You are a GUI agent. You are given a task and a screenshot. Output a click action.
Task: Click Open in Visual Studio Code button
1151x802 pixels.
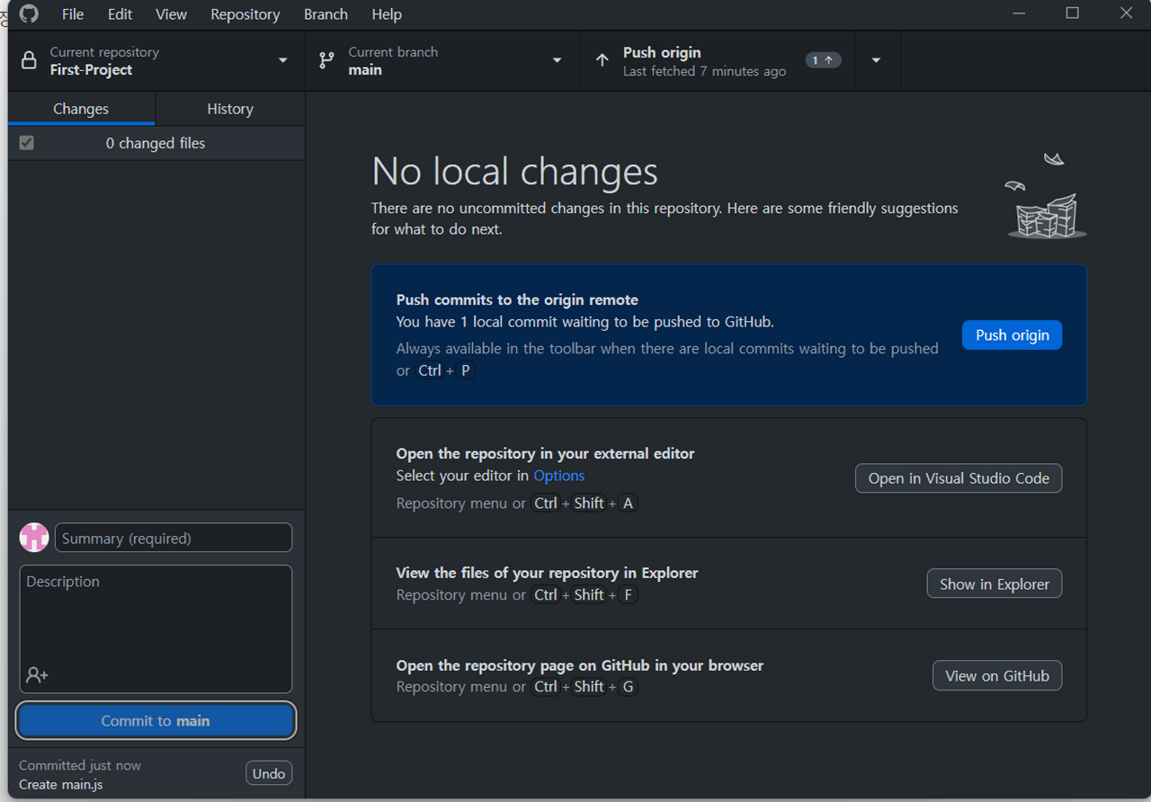pyautogui.click(x=959, y=478)
